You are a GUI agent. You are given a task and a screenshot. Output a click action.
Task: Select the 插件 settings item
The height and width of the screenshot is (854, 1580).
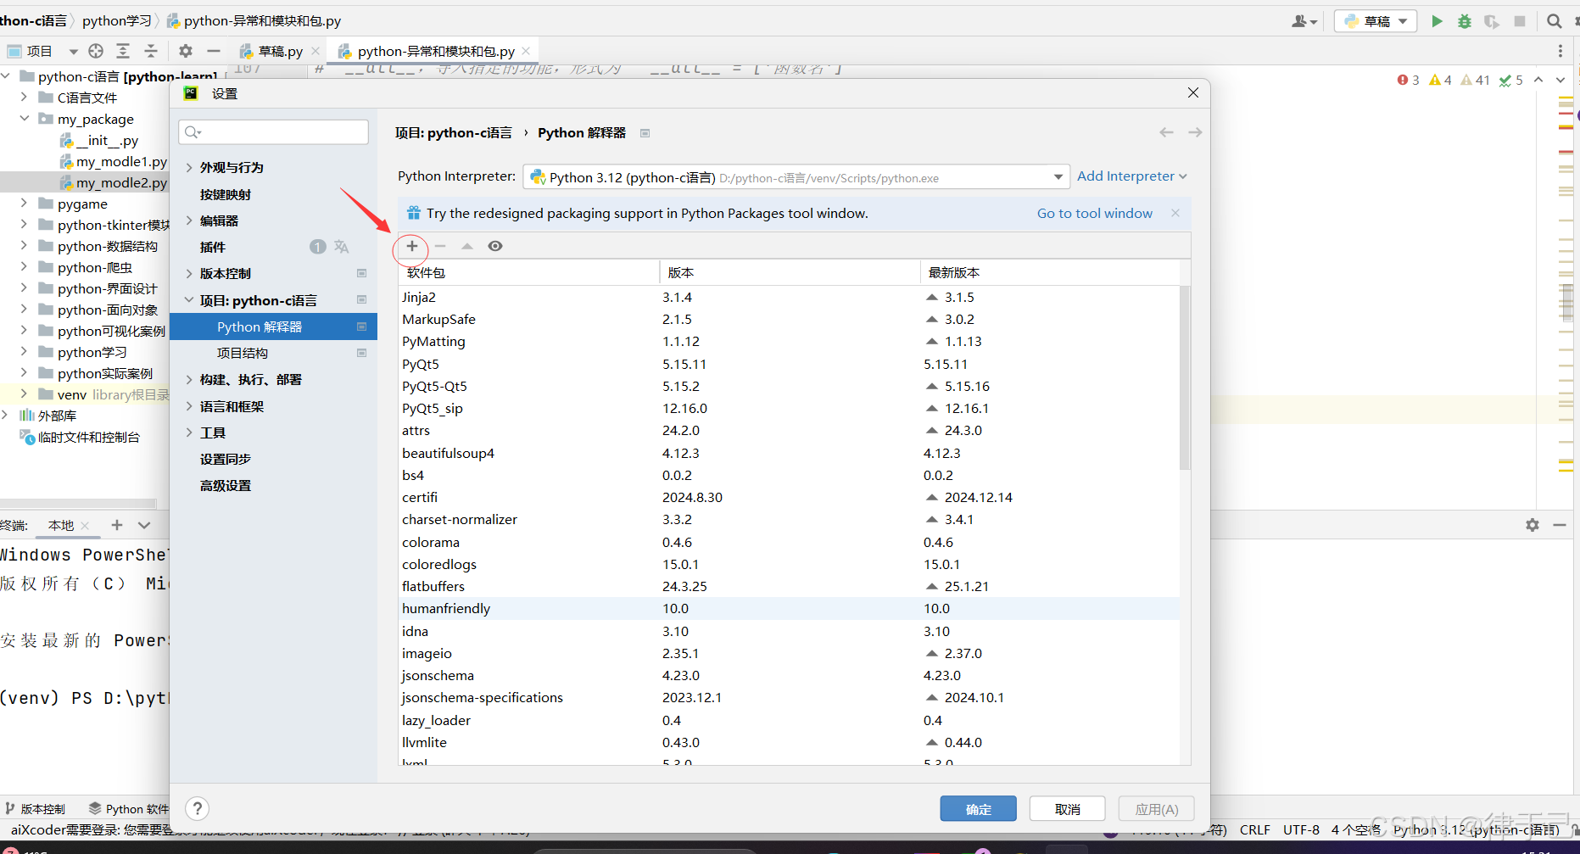[x=212, y=247]
